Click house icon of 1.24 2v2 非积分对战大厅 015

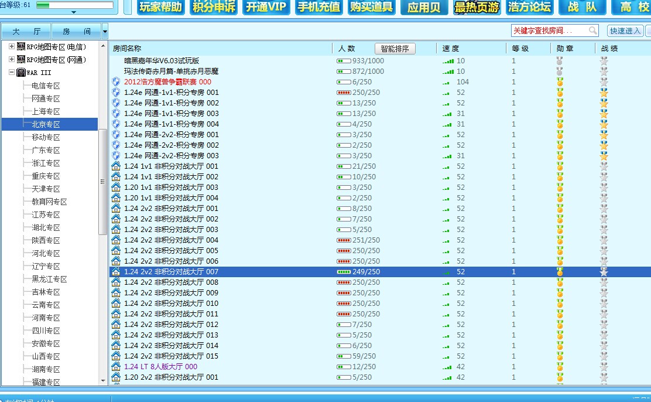click(117, 356)
